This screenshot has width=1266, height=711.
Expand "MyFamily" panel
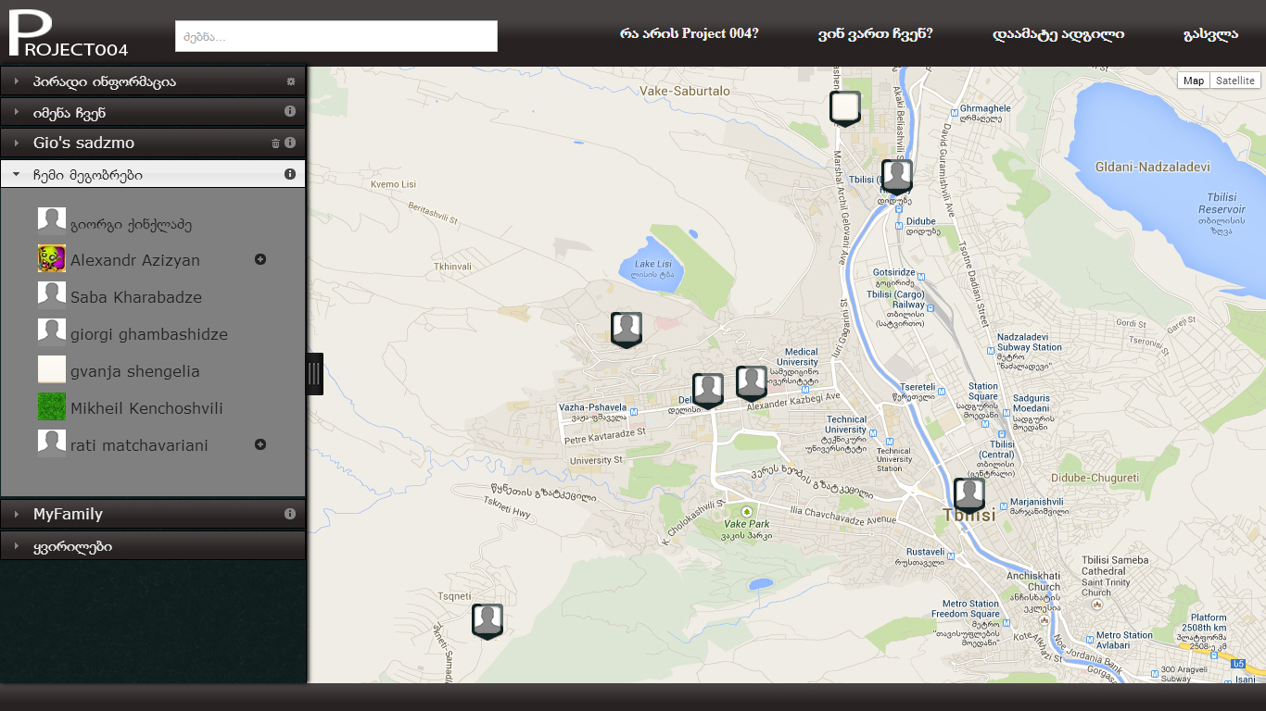(x=153, y=514)
